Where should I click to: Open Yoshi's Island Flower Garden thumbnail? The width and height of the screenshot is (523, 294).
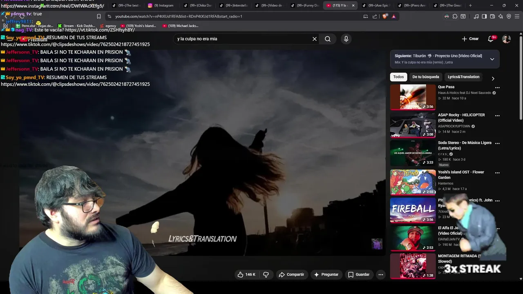coord(413,182)
